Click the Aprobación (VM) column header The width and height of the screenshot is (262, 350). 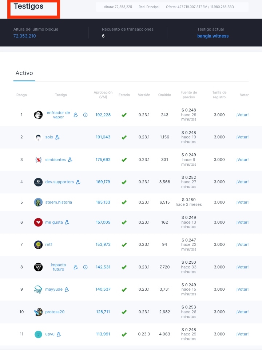(x=103, y=95)
